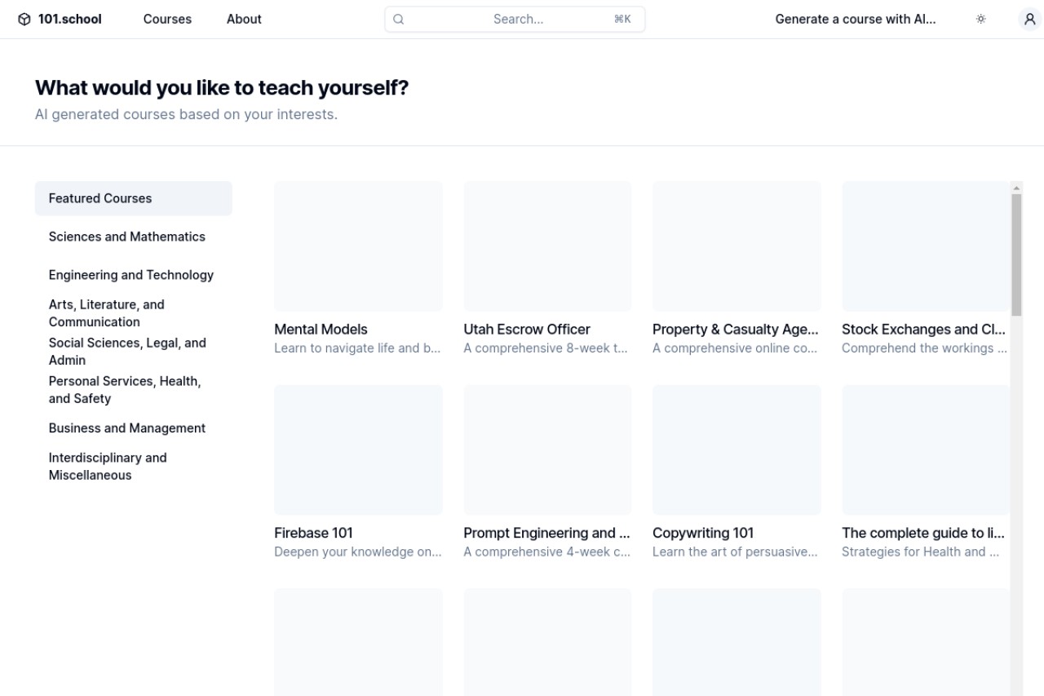Select Arts, Literature, and Communication category
1044x696 pixels.
tap(134, 313)
